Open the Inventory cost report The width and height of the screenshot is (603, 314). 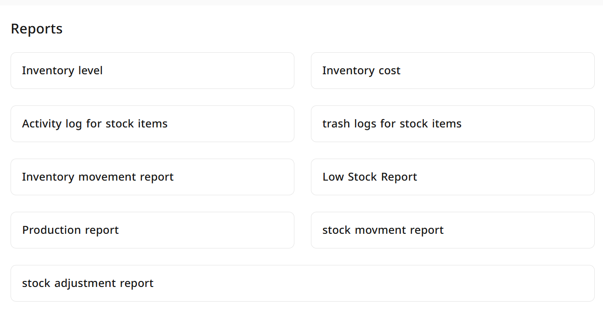click(453, 71)
